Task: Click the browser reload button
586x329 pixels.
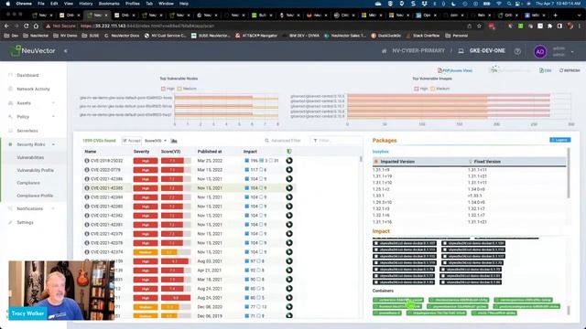Action: (x=27, y=27)
